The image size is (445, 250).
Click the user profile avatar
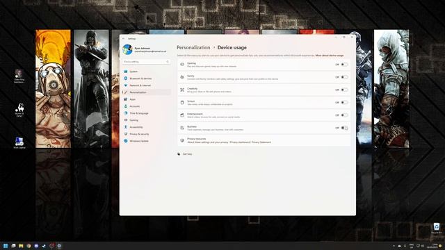click(x=127, y=49)
